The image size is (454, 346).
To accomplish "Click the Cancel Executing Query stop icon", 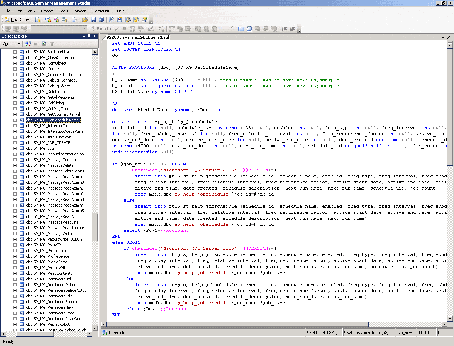I will 124,29.
